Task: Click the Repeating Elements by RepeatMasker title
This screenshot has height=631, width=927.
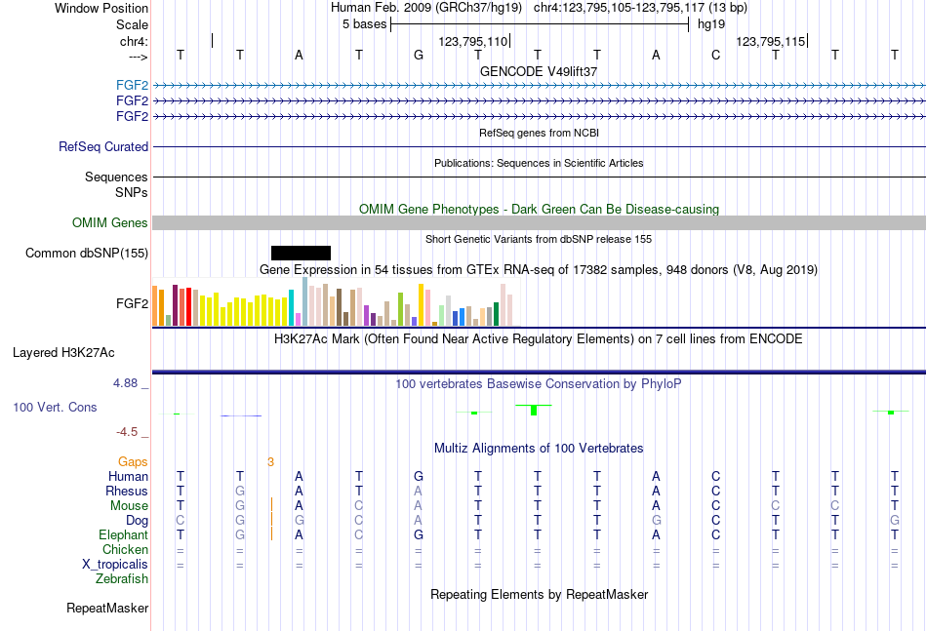Action: [540, 594]
